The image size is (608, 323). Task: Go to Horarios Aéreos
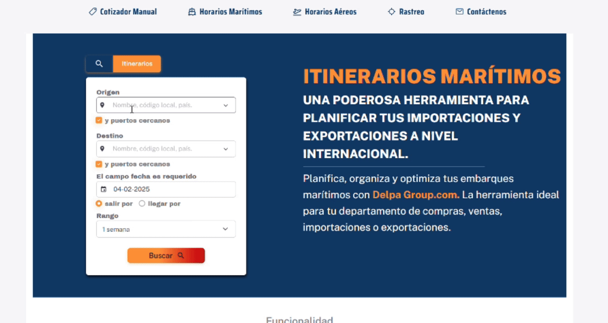[x=325, y=12]
